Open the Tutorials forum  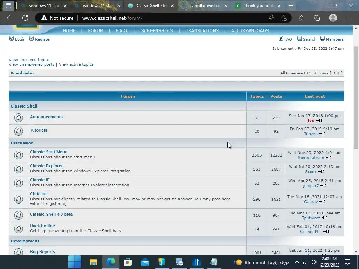[x=39, y=130]
